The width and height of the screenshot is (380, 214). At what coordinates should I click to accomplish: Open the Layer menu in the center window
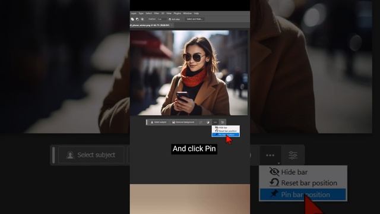click(134, 13)
